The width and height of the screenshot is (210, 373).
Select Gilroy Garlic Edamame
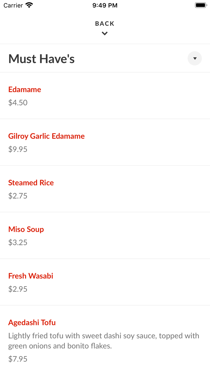click(x=46, y=136)
